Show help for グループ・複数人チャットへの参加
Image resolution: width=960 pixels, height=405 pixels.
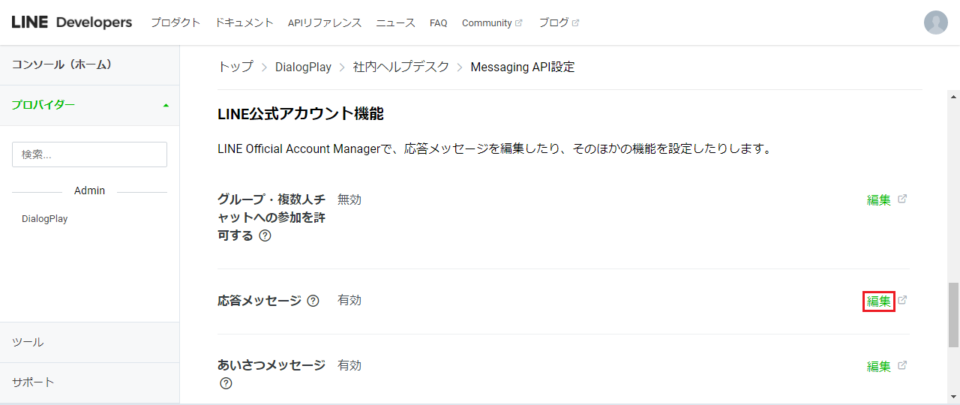tap(265, 235)
